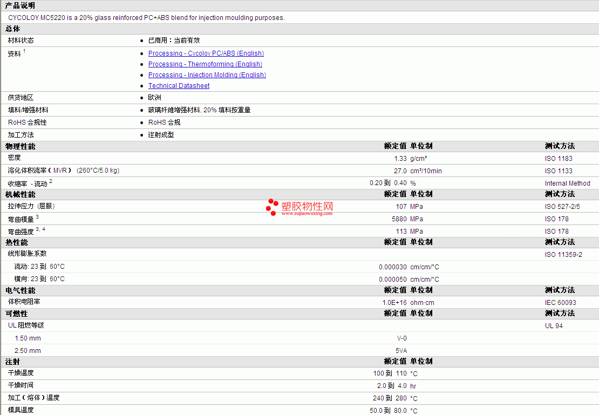Click the 材料状态 row label

(21, 40)
